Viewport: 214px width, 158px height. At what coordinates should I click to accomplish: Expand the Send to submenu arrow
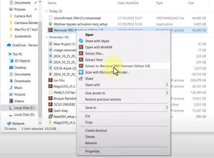click(167, 108)
